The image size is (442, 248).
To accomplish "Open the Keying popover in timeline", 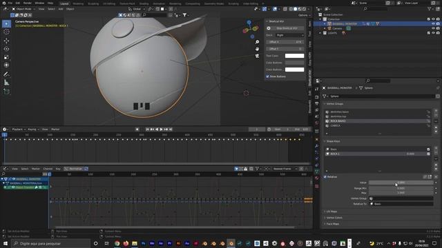I will point(33,130).
